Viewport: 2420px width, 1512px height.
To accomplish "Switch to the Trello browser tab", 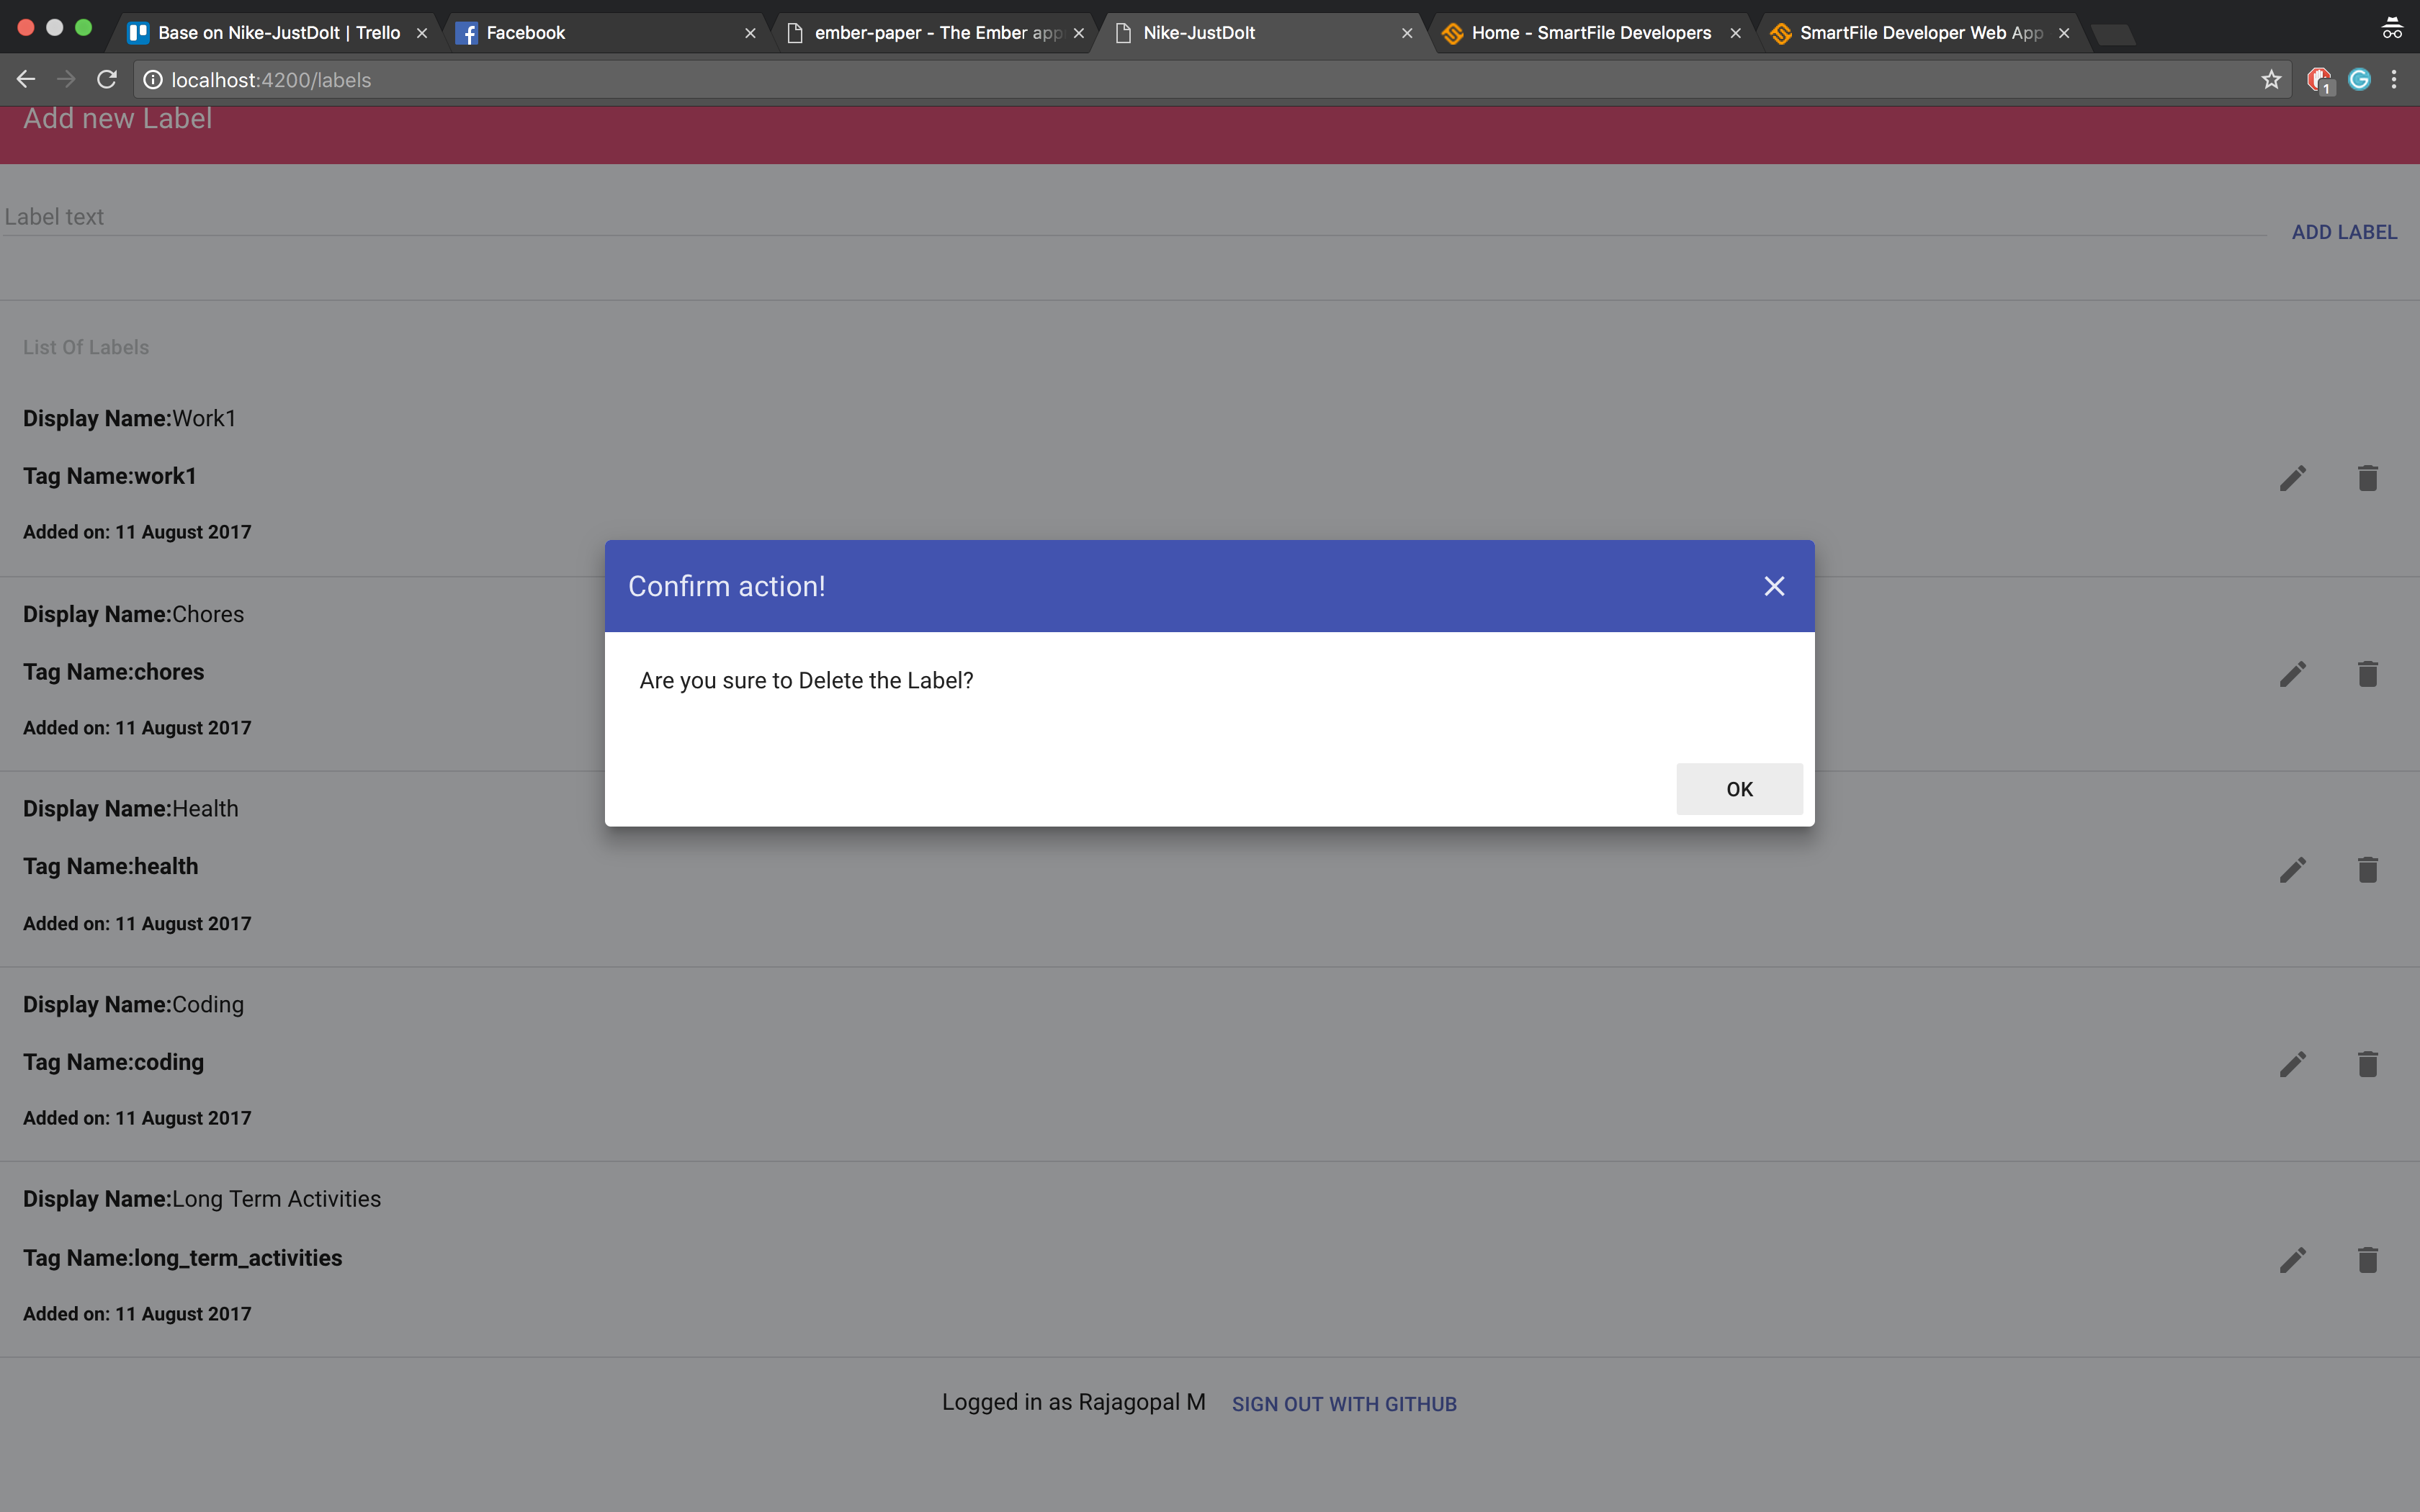I will coord(278,33).
